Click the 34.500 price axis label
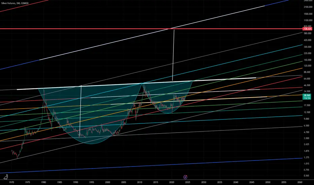 [307, 91]
